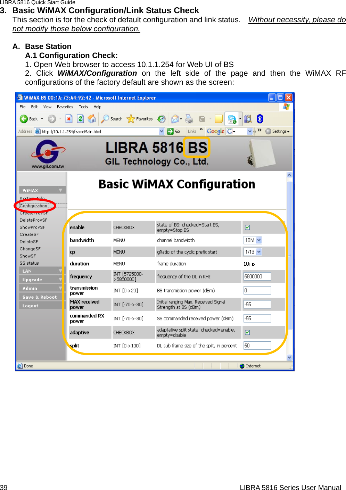Image resolution: width=346 pixels, height=490 pixels.
Task: Open the Help menu
Action: coord(97,107)
